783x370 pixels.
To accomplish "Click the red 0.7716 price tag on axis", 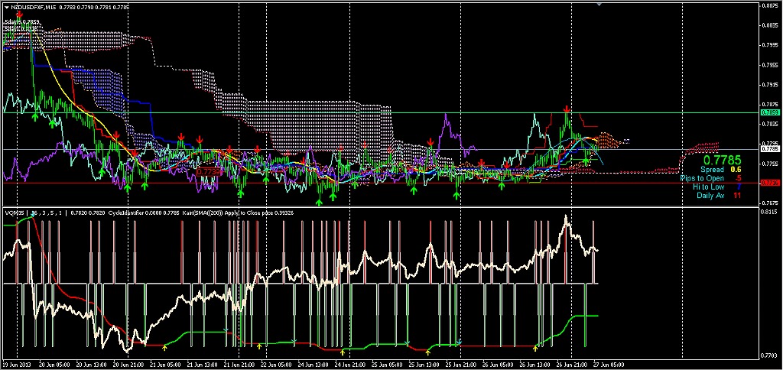I will click(x=769, y=183).
